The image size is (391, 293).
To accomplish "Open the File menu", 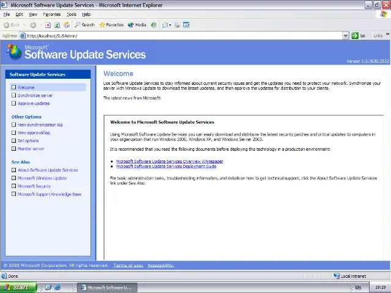I will [7, 15].
